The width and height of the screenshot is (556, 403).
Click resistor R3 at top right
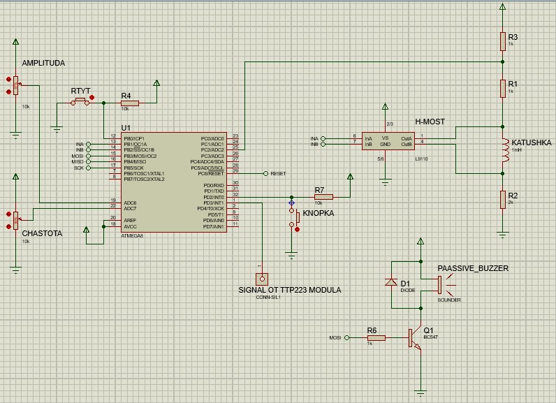coord(502,41)
